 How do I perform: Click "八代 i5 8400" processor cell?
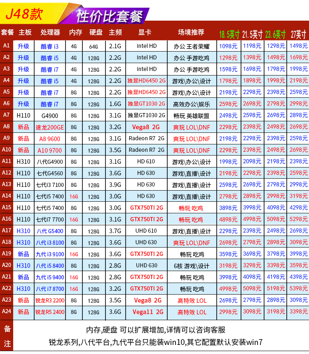pyautogui.click(x=50, y=266)
